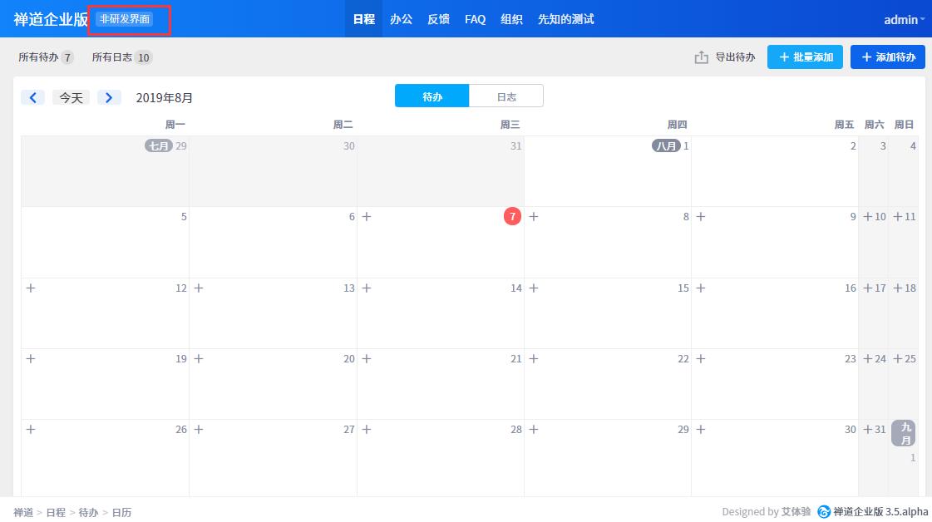Click plus icon on August 8 cell
This screenshot has width=932, height=522.
534,217
